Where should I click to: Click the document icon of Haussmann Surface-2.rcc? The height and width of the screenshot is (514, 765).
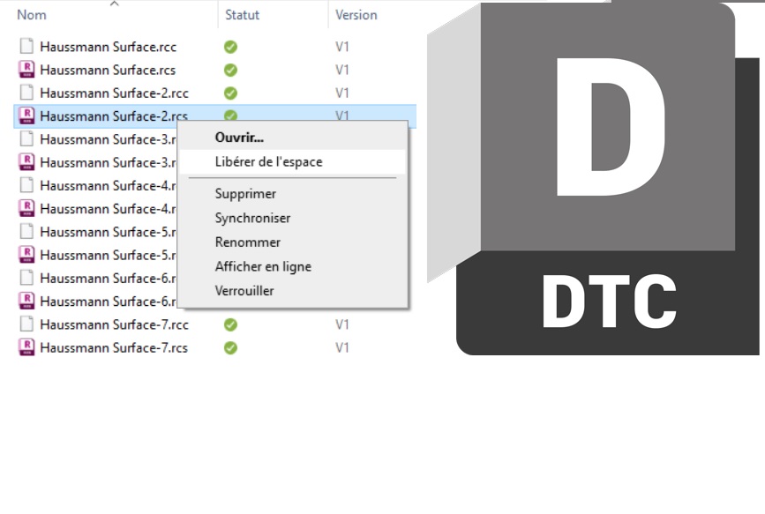(26, 93)
